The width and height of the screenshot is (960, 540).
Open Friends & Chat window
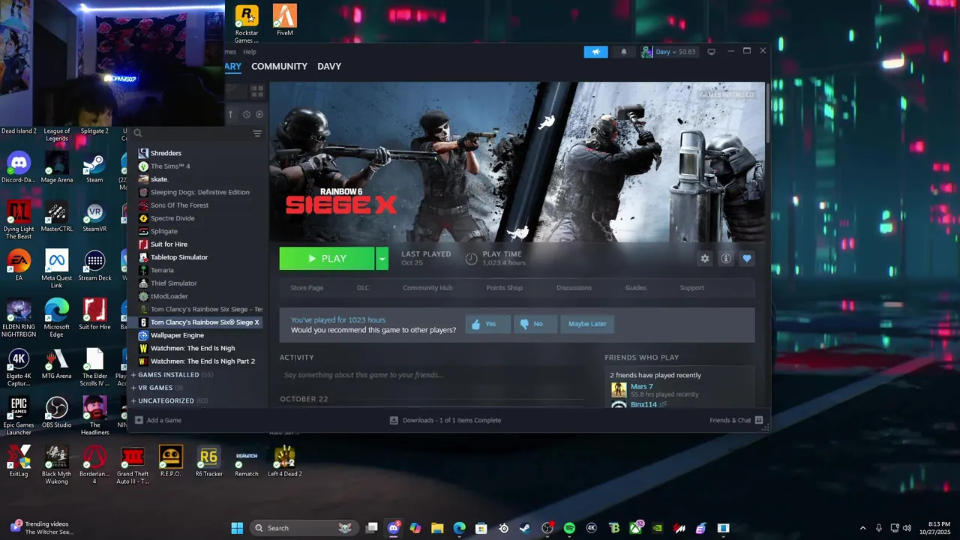pyautogui.click(x=736, y=420)
